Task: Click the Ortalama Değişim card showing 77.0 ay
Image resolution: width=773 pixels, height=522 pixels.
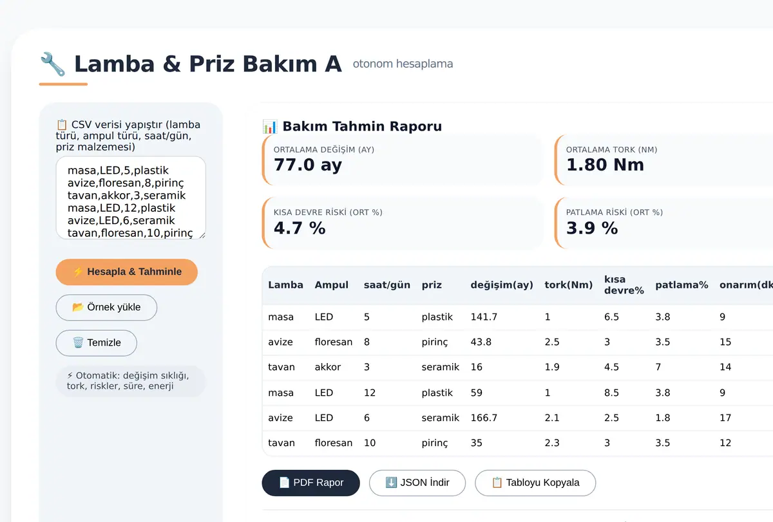Action: (x=403, y=160)
